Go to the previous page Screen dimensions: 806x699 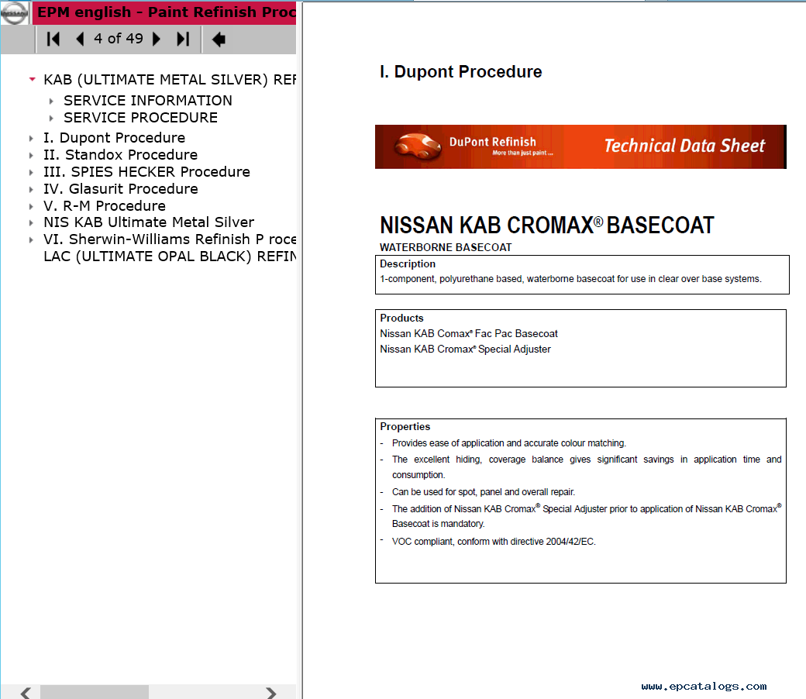click(80, 39)
